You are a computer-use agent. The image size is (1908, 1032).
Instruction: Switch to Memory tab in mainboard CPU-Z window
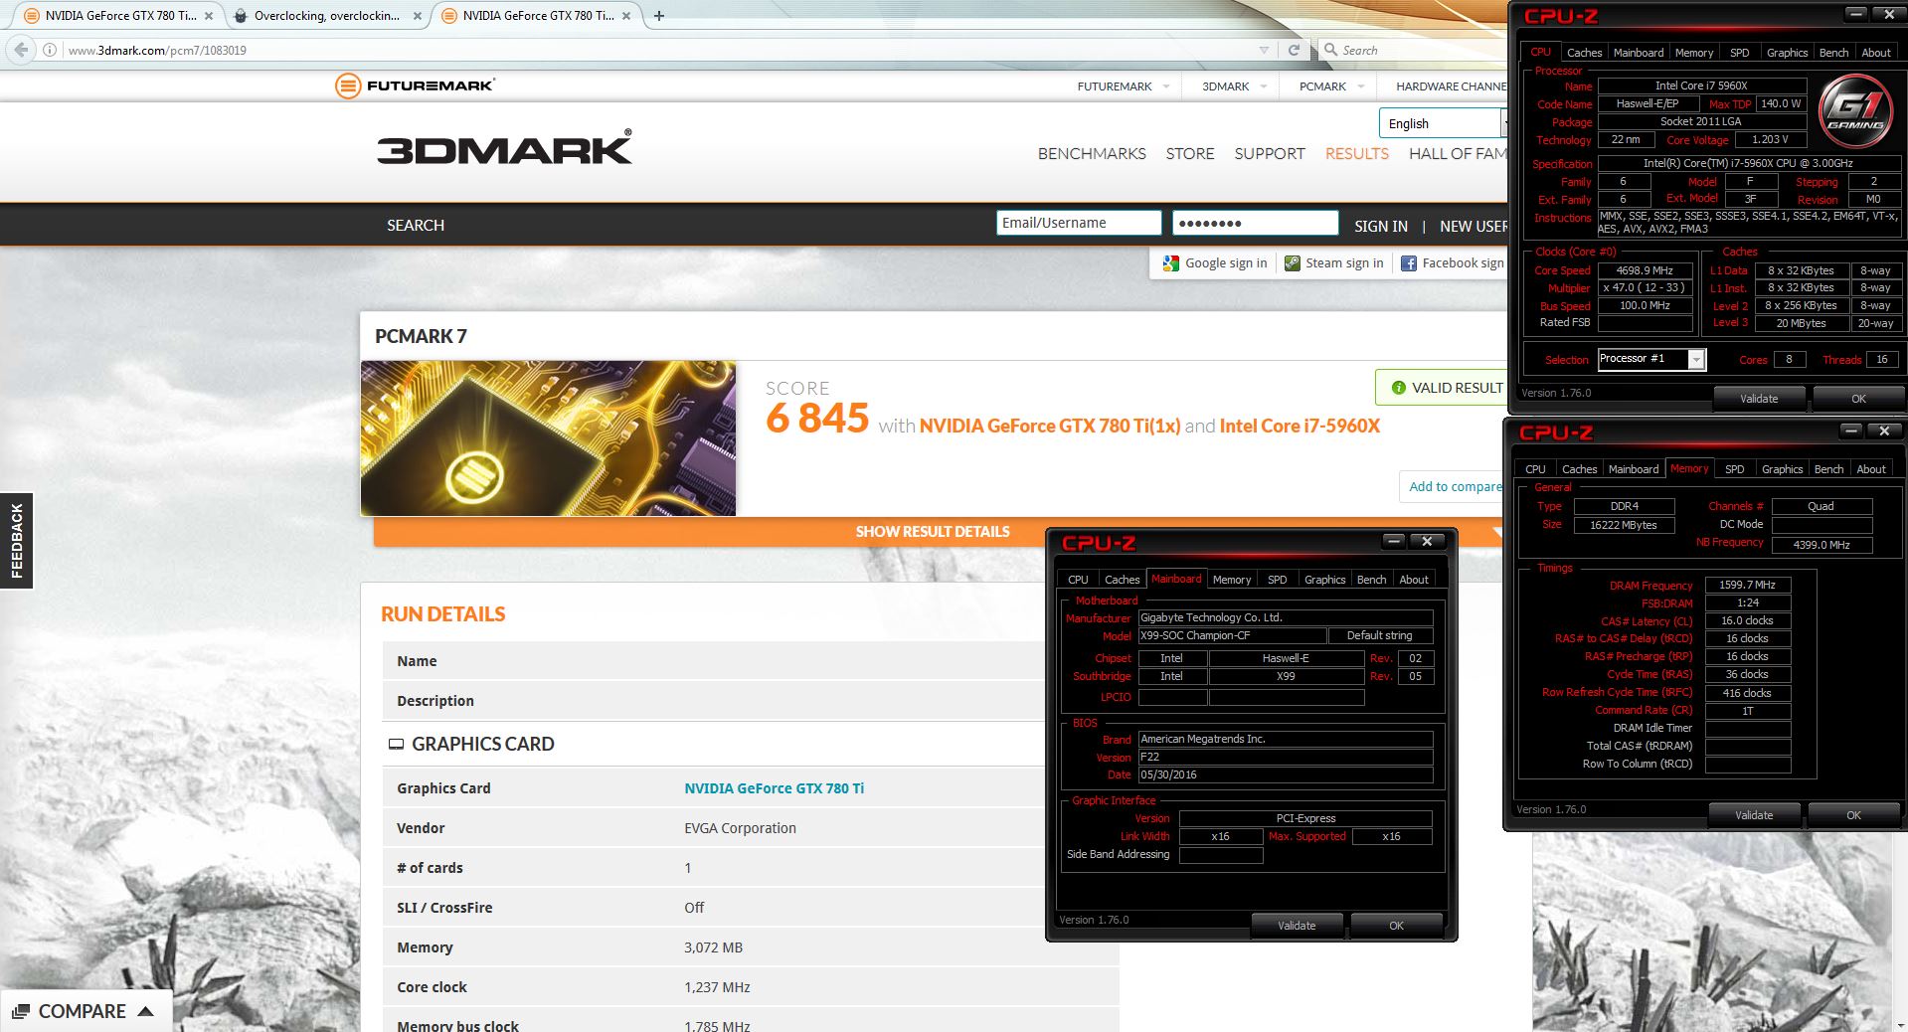tap(1232, 580)
